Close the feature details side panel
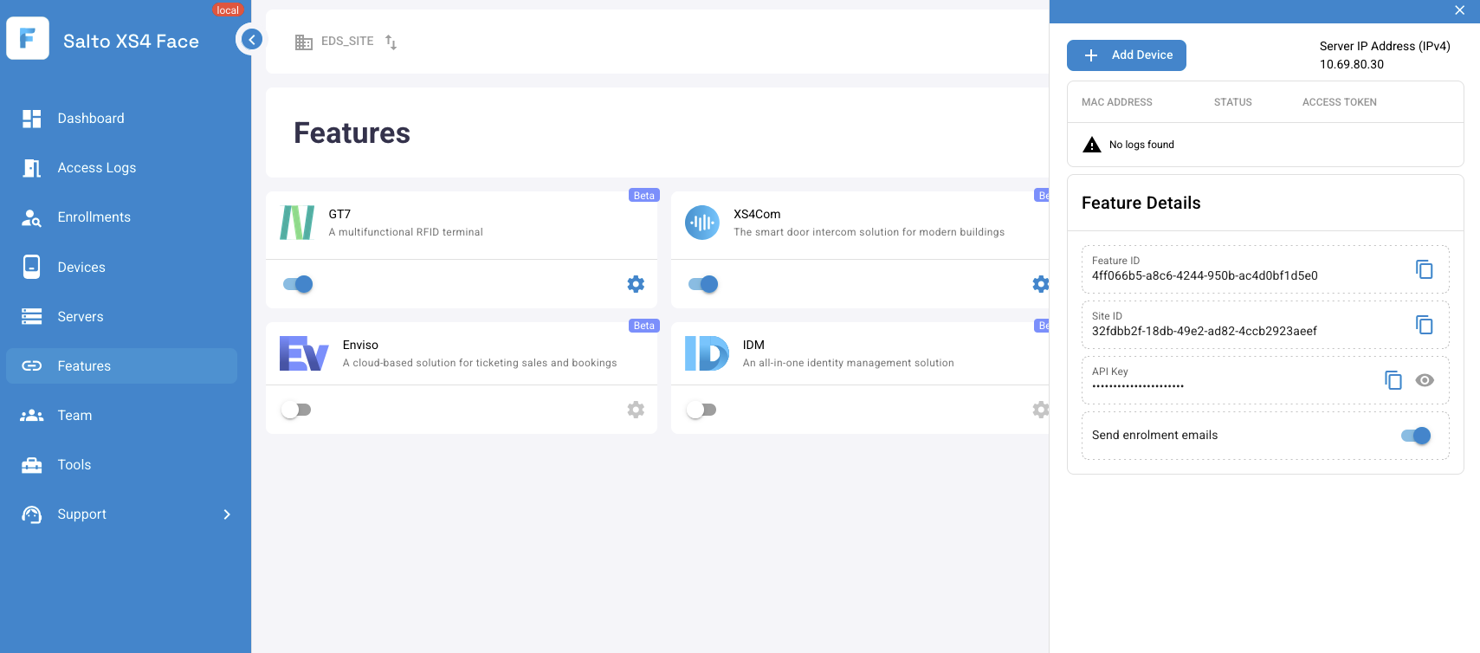1480x653 pixels. (x=1460, y=10)
